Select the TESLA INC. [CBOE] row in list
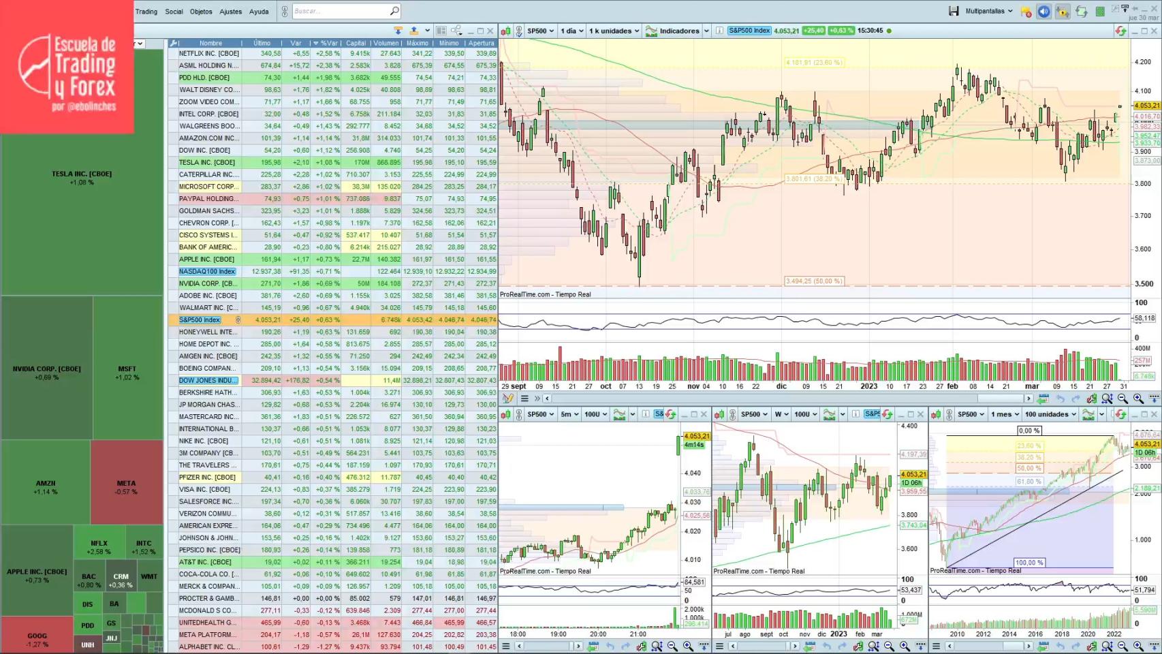 coord(333,162)
